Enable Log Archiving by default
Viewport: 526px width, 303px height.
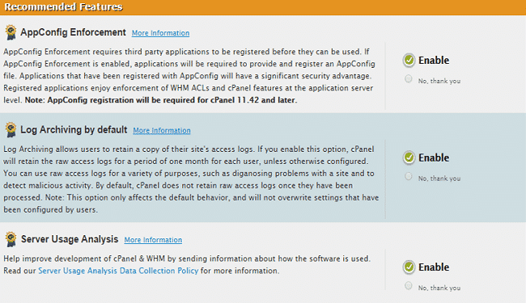409,158
